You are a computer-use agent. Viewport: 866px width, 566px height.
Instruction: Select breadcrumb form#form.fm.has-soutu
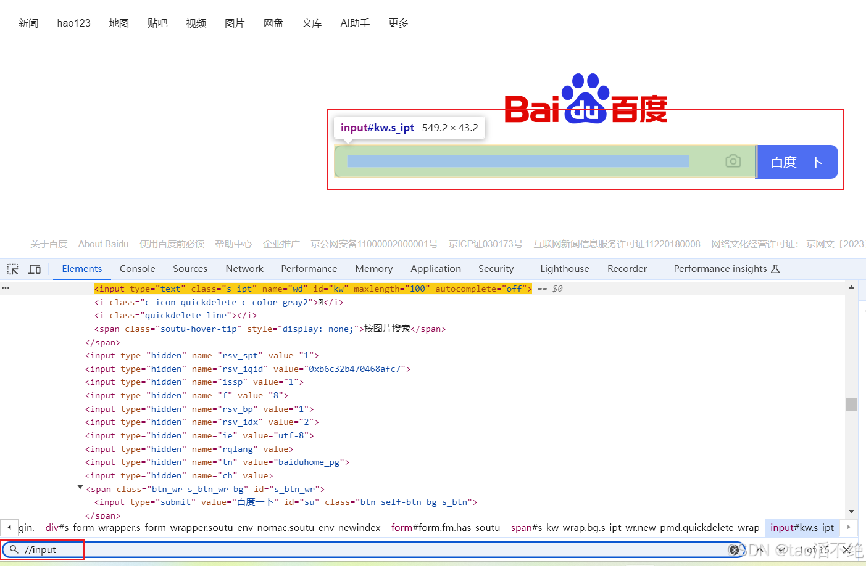click(446, 528)
